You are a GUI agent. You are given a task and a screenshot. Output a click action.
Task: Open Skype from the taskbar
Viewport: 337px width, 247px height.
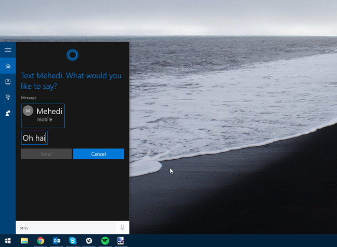click(x=73, y=241)
